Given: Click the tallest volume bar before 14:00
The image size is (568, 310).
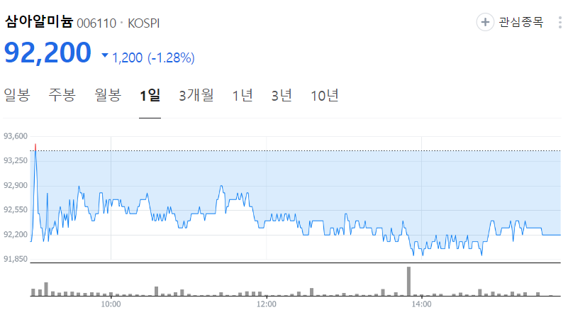Looking at the screenshot, I should [408, 282].
